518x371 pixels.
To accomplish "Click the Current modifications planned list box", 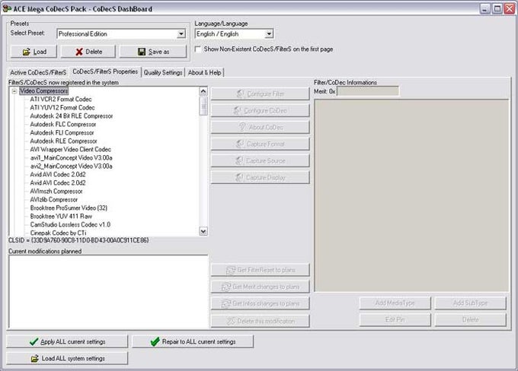I will click(108, 292).
